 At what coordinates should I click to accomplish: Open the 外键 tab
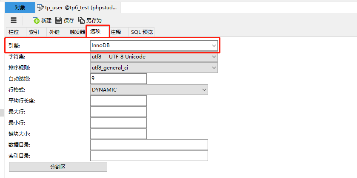(x=54, y=32)
